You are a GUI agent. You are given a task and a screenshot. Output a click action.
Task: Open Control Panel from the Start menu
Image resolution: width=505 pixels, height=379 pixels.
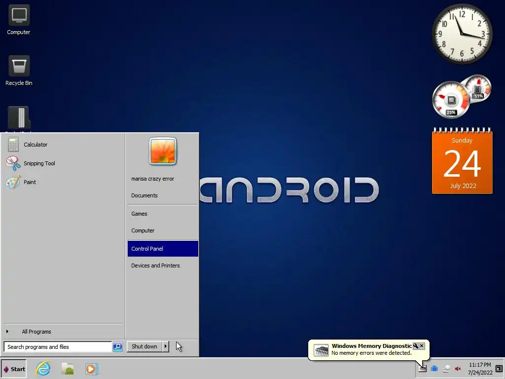[x=163, y=249]
